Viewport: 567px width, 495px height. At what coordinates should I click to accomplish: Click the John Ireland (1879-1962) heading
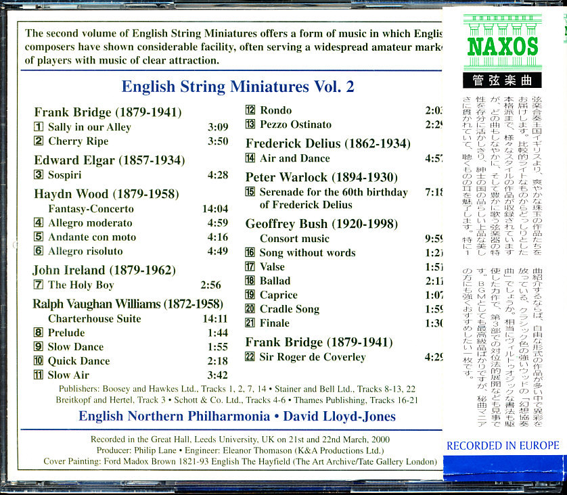104,270
